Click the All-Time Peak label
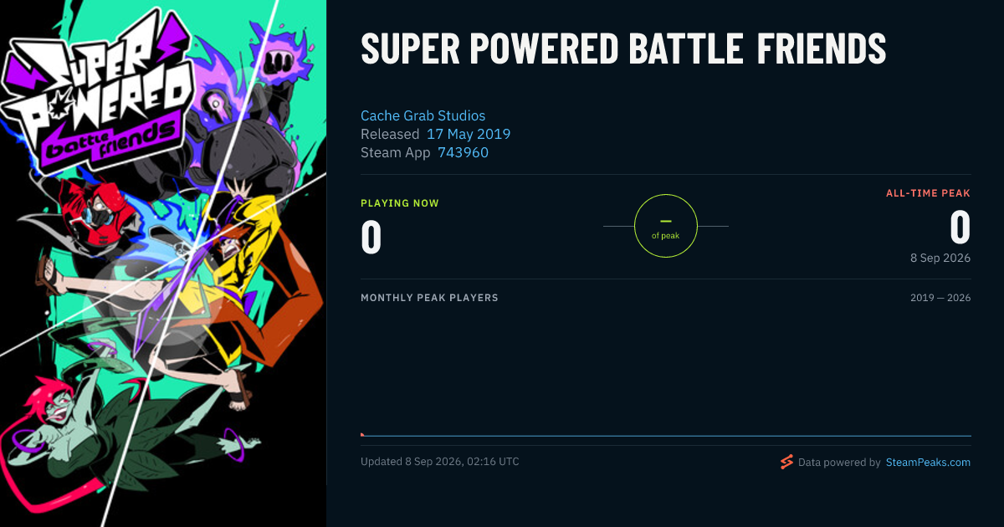The width and height of the screenshot is (1004, 527). click(928, 193)
